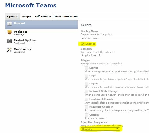Select the General payload entry
The height and width of the screenshot is (133, 149).
(42, 25)
